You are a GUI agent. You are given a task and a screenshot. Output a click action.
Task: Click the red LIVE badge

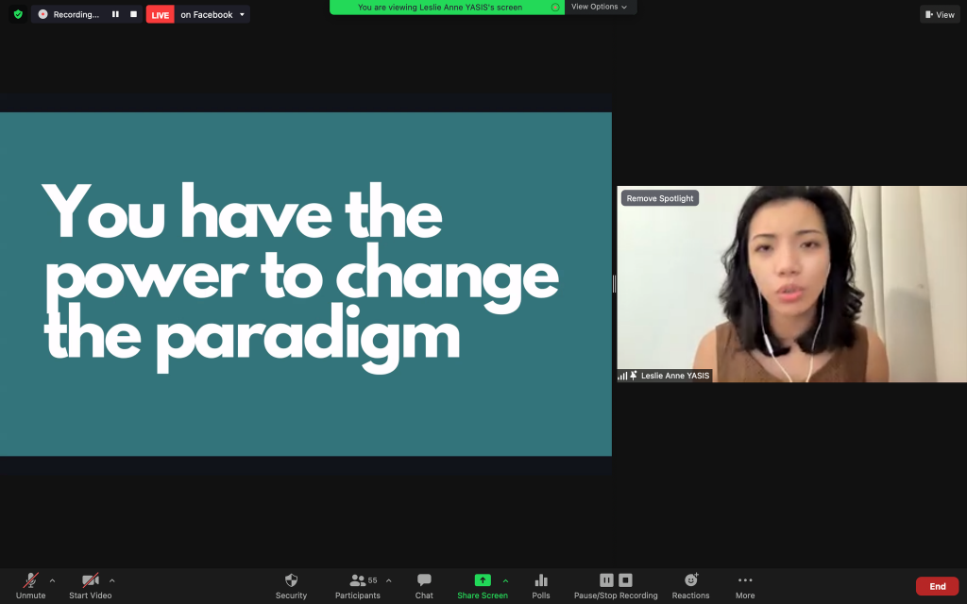(x=161, y=15)
